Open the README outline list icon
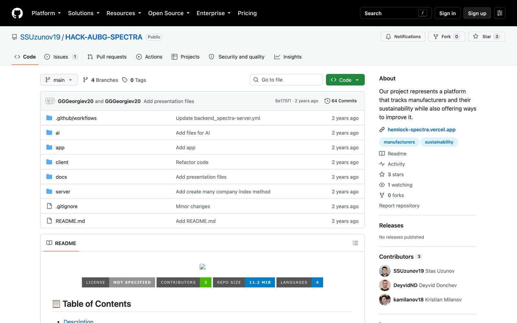Image resolution: width=517 pixels, height=323 pixels. 355,243
